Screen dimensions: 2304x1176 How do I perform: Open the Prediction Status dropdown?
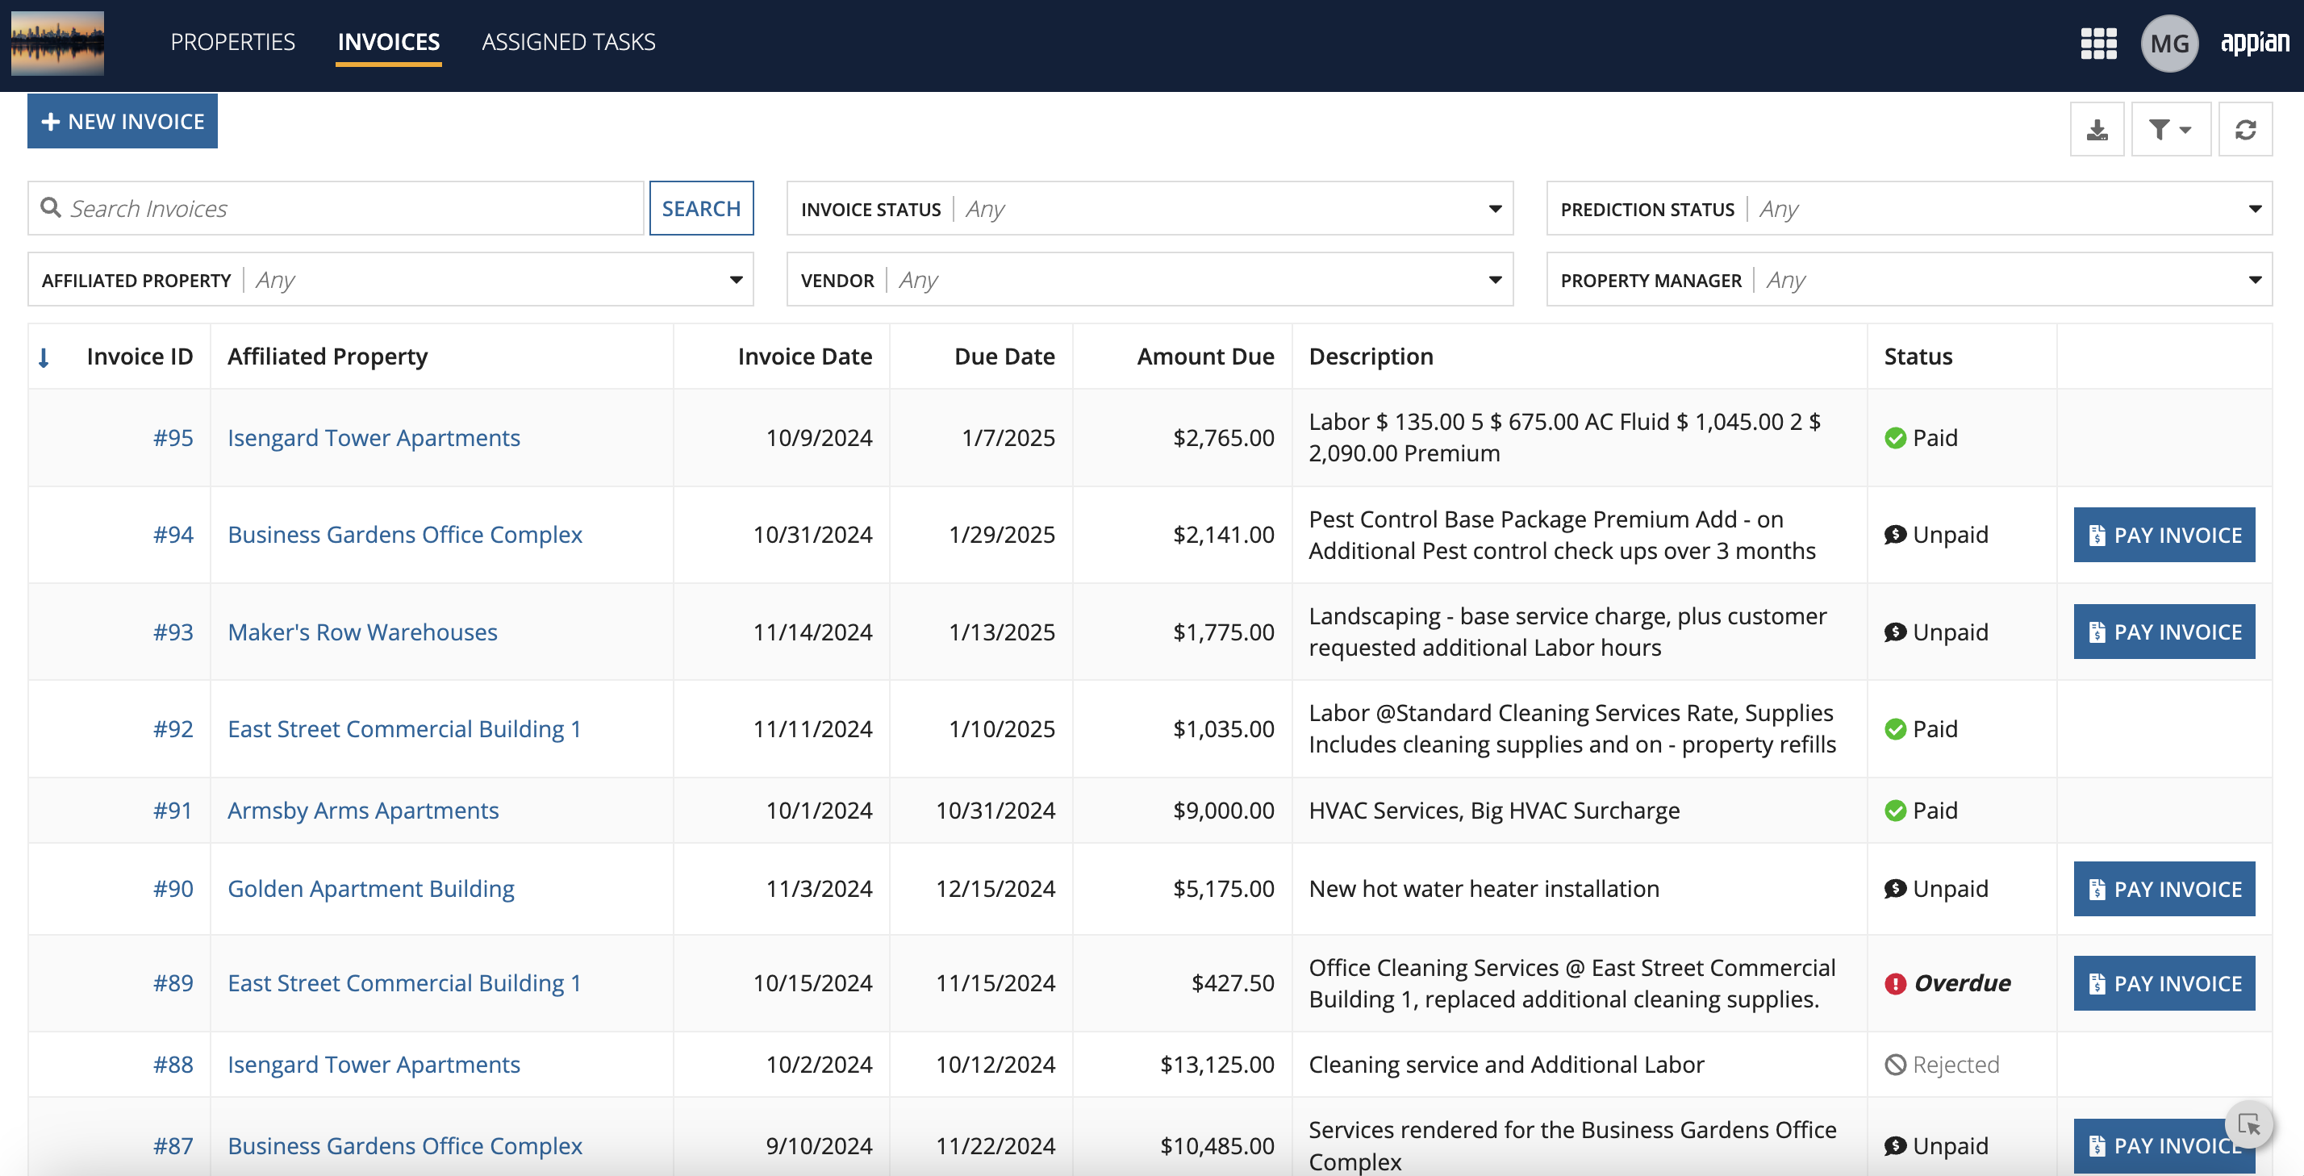[x=1909, y=208]
